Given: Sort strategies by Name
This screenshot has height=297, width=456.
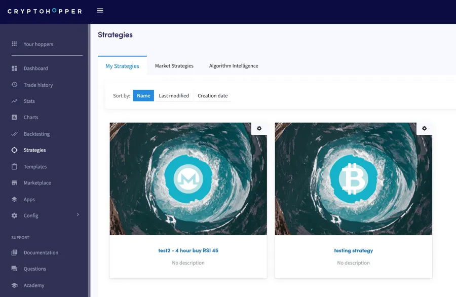Looking at the screenshot, I should tap(143, 96).
